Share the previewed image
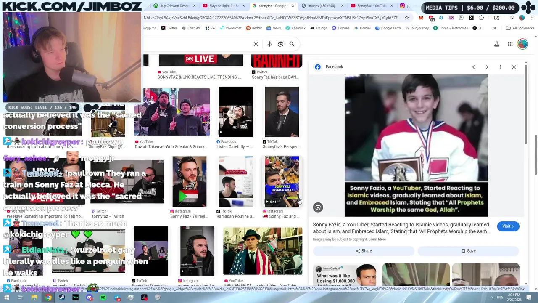The width and height of the screenshot is (538, 303). click(x=364, y=251)
